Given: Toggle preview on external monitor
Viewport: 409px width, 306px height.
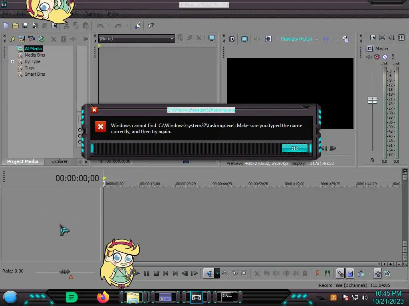Looking at the screenshot, I should (x=244, y=39).
